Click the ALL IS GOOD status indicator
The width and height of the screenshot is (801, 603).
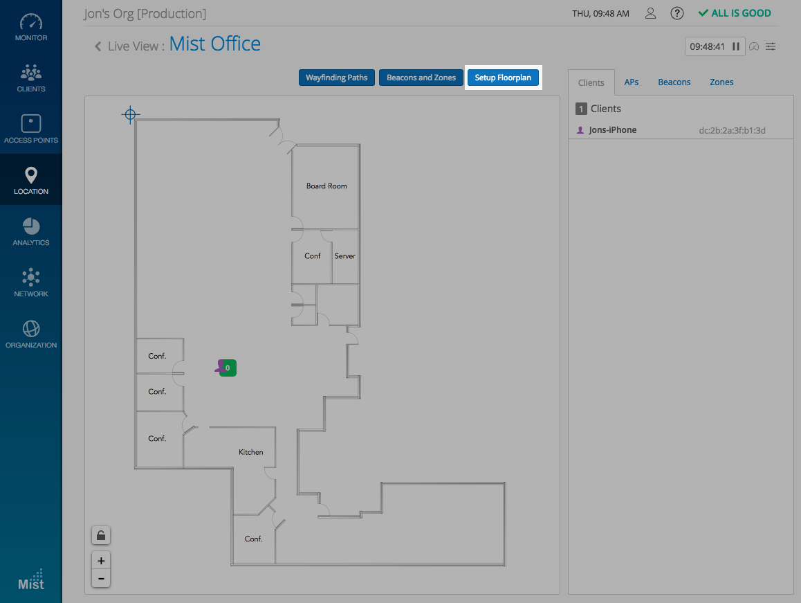coord(735,13)
